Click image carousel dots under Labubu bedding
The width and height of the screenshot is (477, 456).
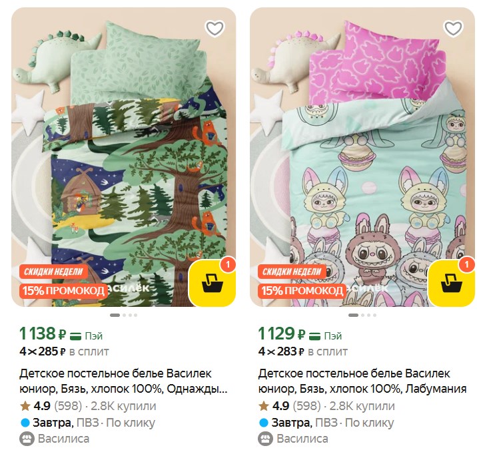coord(362,315)
